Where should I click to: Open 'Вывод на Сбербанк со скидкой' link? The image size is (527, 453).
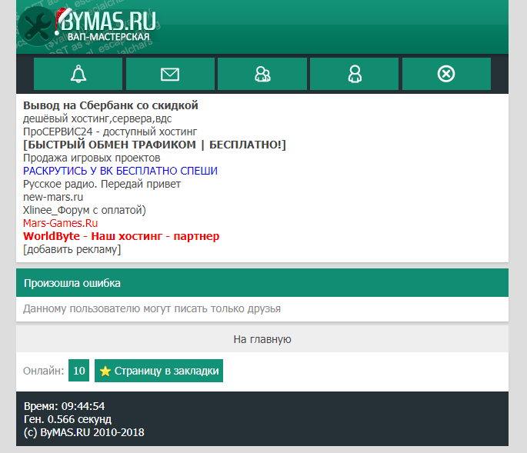pyautogui.click(x=111, y=105)
